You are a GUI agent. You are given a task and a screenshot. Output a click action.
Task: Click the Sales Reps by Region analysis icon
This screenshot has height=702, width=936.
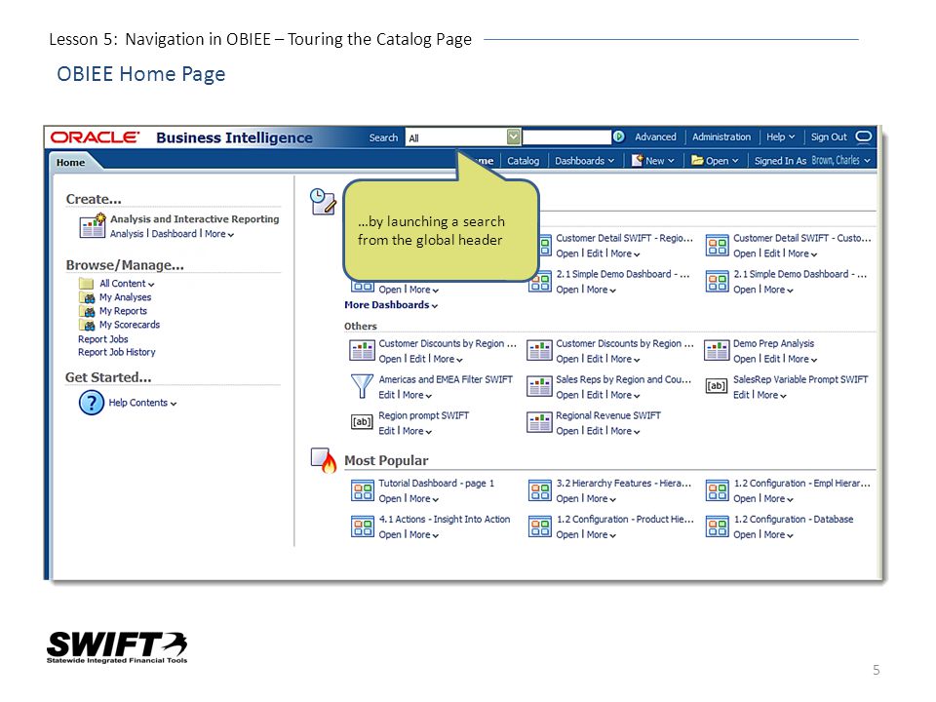539,387
